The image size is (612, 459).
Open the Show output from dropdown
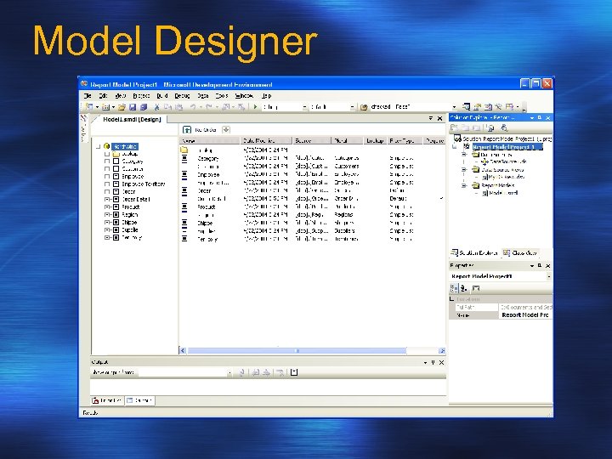tap(229, 373)
